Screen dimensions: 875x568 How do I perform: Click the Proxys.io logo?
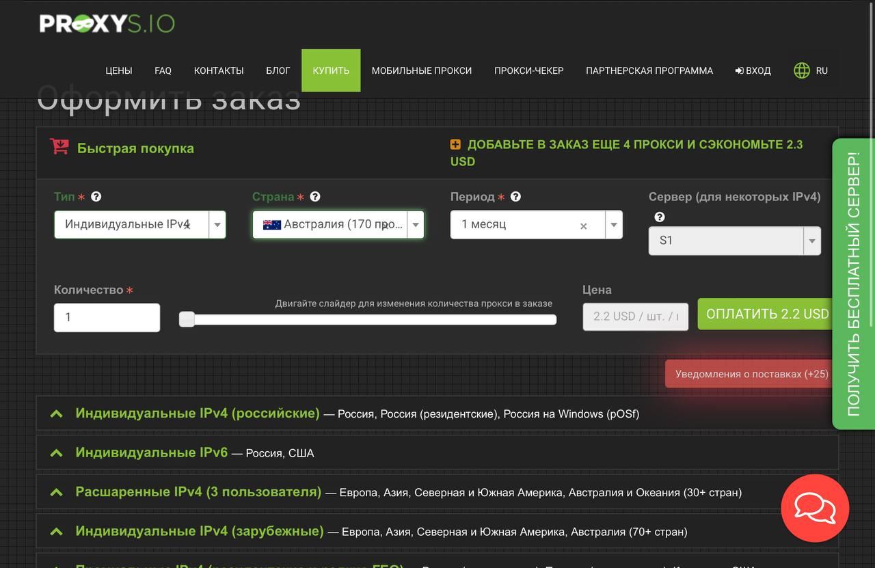(x=107, y=23)
